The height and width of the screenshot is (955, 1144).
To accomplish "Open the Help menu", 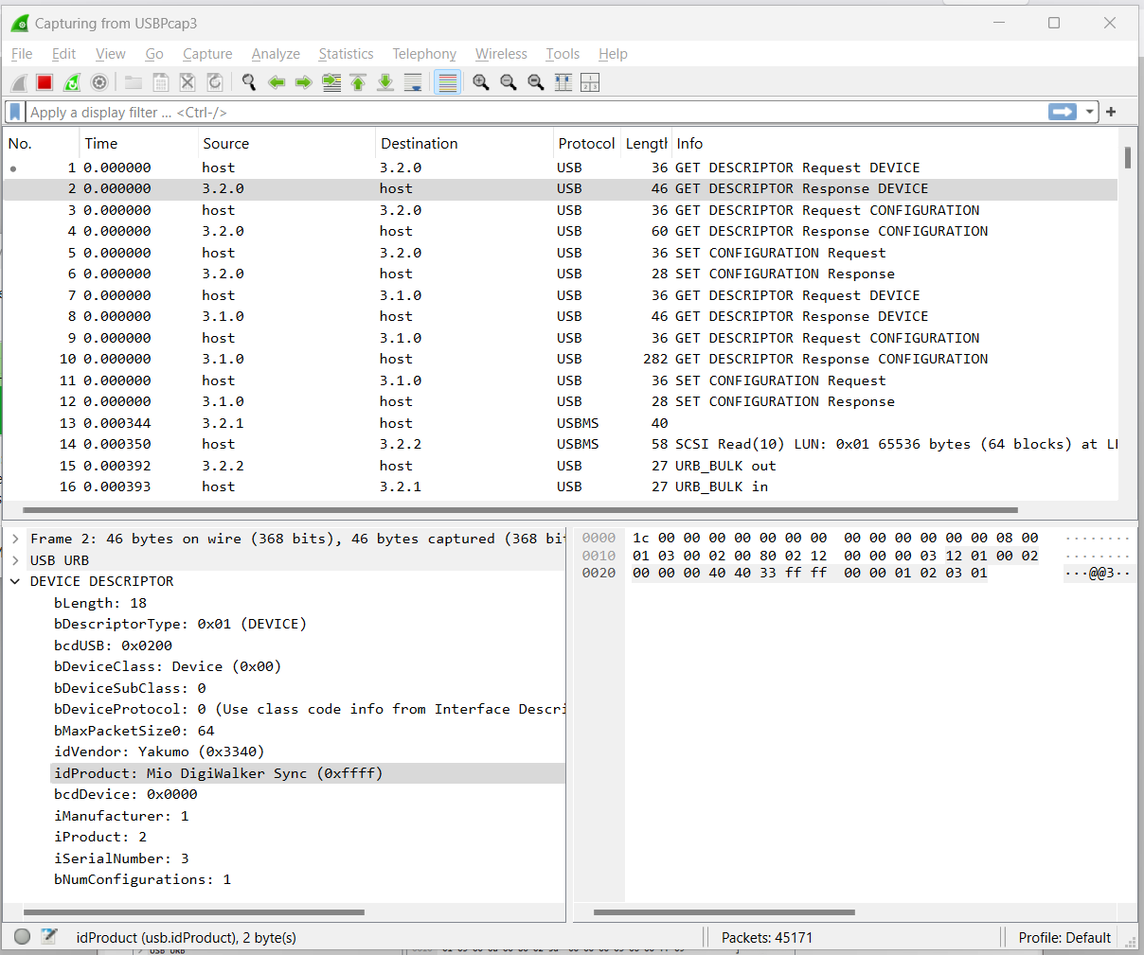I will click(613, 54).
